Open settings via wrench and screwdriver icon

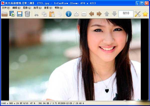[x=137, y=14]
